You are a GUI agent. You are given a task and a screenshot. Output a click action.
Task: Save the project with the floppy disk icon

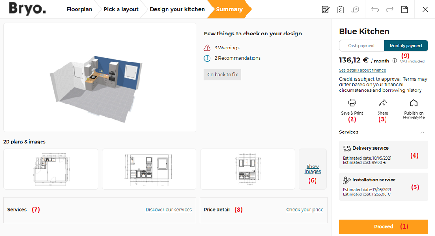(x=405, y=9)
